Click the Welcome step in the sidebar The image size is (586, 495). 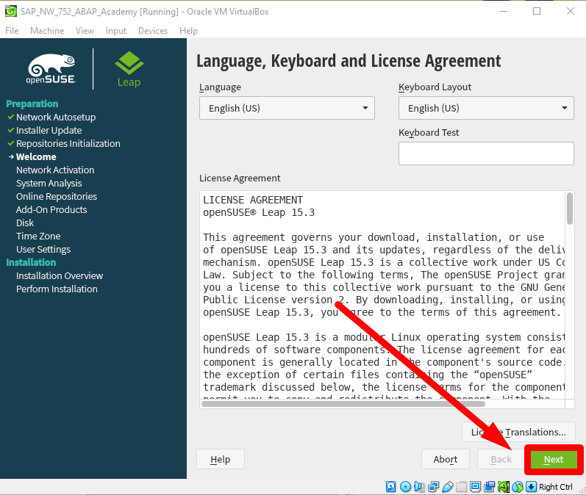tap(36, 156)
